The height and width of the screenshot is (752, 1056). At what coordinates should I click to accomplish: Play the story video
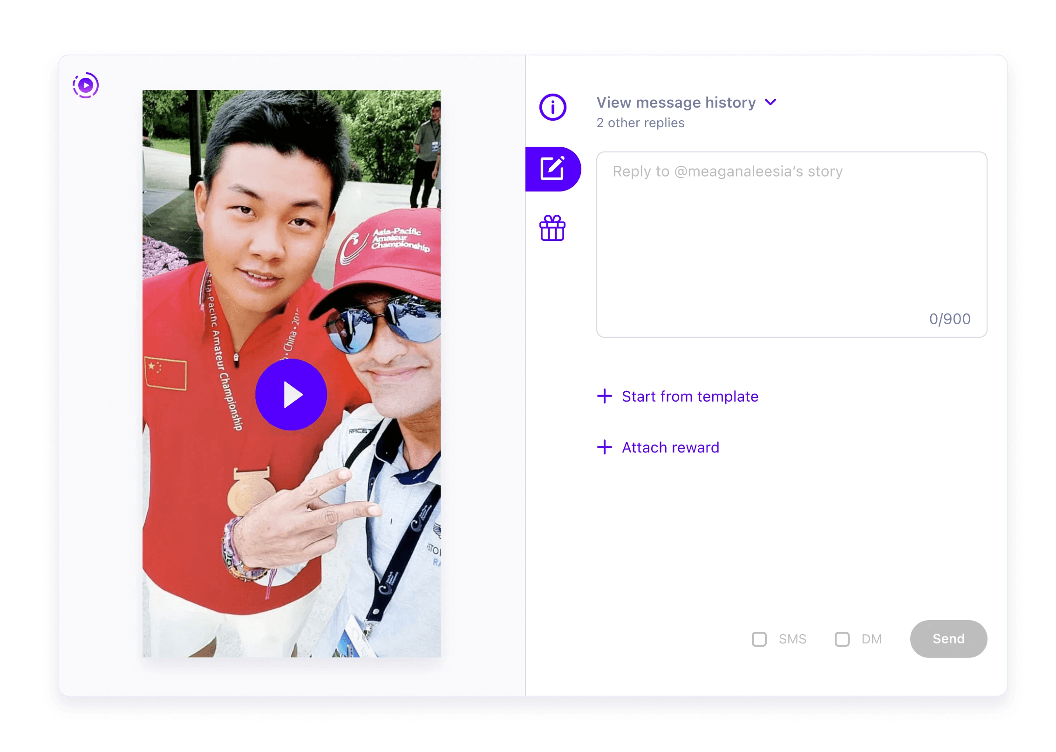291,394
